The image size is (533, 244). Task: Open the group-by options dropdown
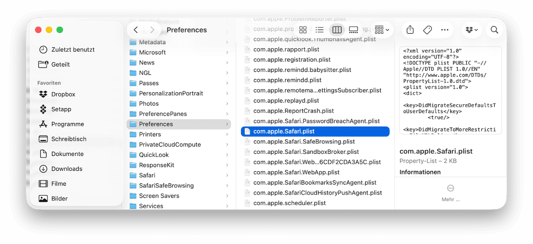pos(382,30)
